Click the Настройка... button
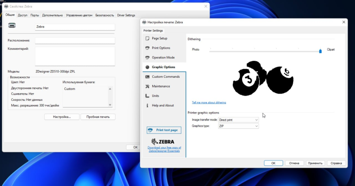The image size is (355, 186). coord(62,117)
